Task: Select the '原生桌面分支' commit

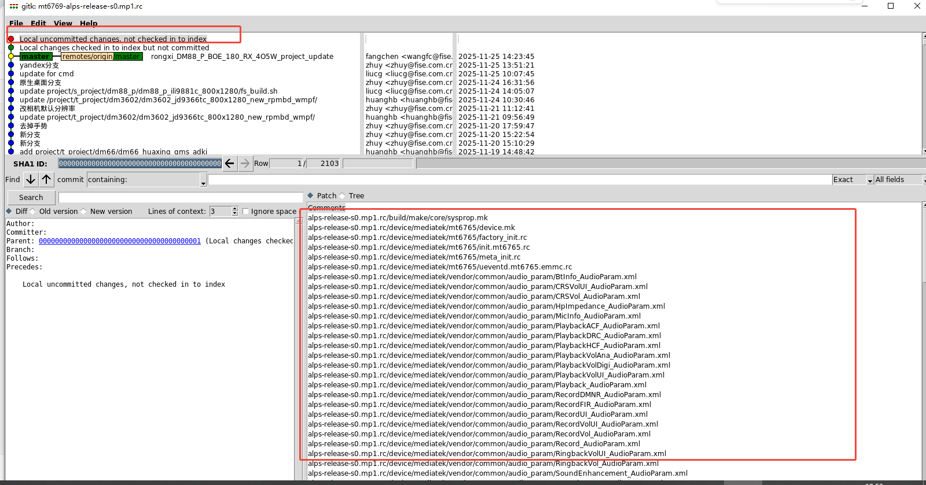Action: point(41,83)
